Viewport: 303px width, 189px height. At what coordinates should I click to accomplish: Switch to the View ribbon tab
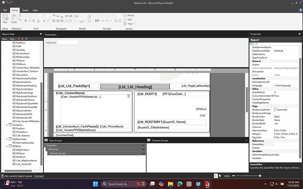pos(35,10)
